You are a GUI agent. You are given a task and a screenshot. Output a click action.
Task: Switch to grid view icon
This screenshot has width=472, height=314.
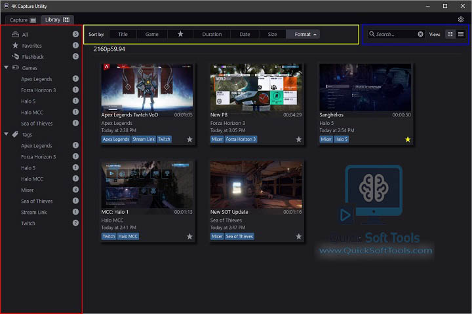point(450,34)
